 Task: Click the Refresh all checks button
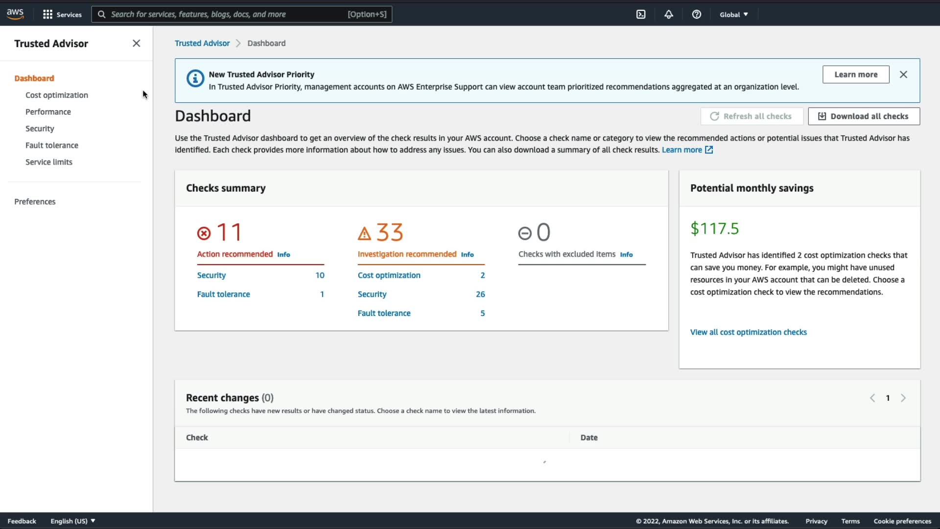pyautogui.click(x=752, y=116)
